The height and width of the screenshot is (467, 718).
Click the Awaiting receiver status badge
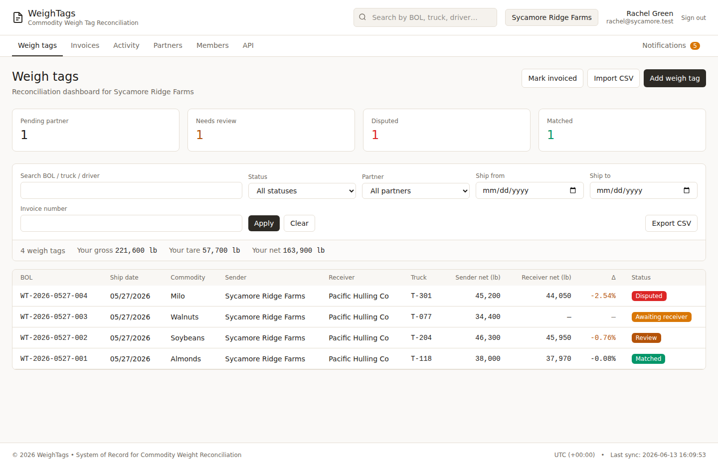661,317
